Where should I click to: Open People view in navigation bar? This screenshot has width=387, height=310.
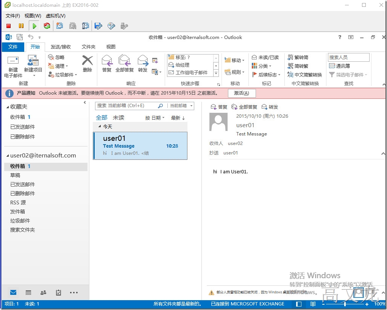click(44, 293)
